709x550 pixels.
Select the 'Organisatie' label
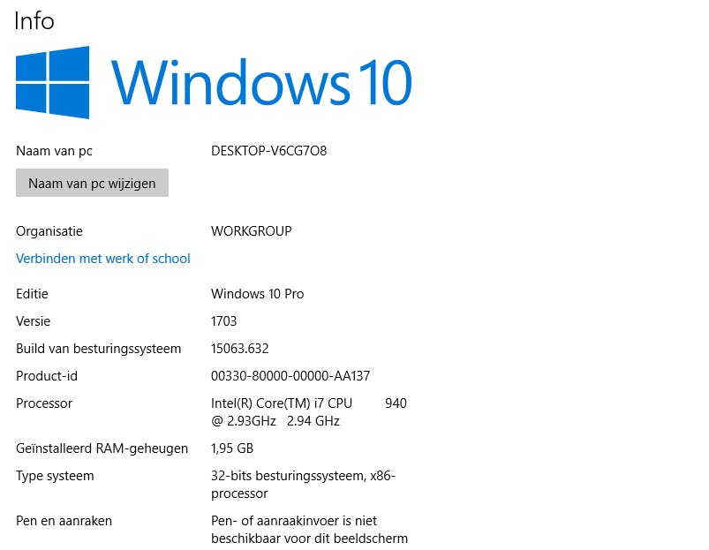[x=49, y=231]
